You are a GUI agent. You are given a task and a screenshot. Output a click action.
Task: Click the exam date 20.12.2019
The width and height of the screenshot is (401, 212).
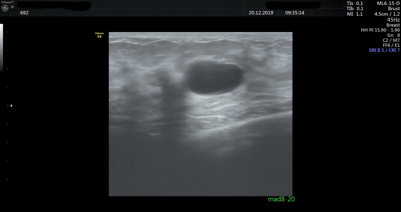point(261,13)
